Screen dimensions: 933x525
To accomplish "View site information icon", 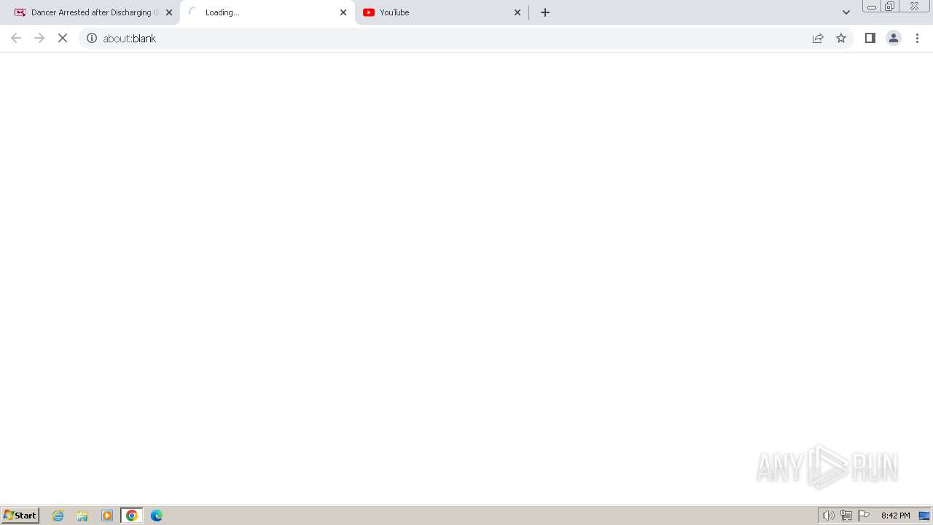I will pos(92,38).
